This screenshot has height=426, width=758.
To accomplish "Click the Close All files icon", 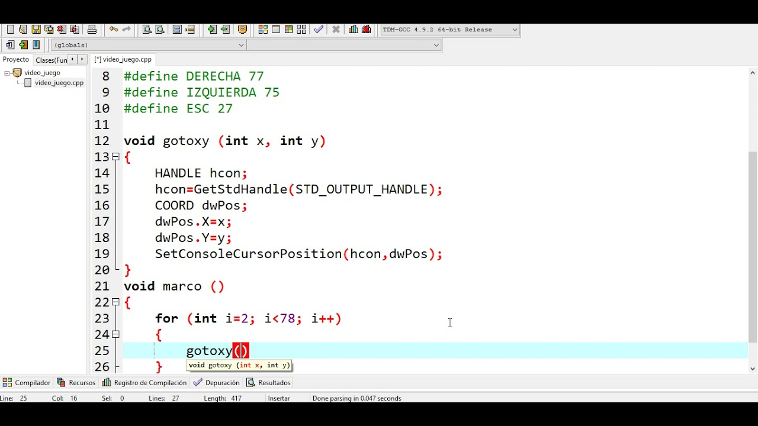I will [x=75, y=30].
